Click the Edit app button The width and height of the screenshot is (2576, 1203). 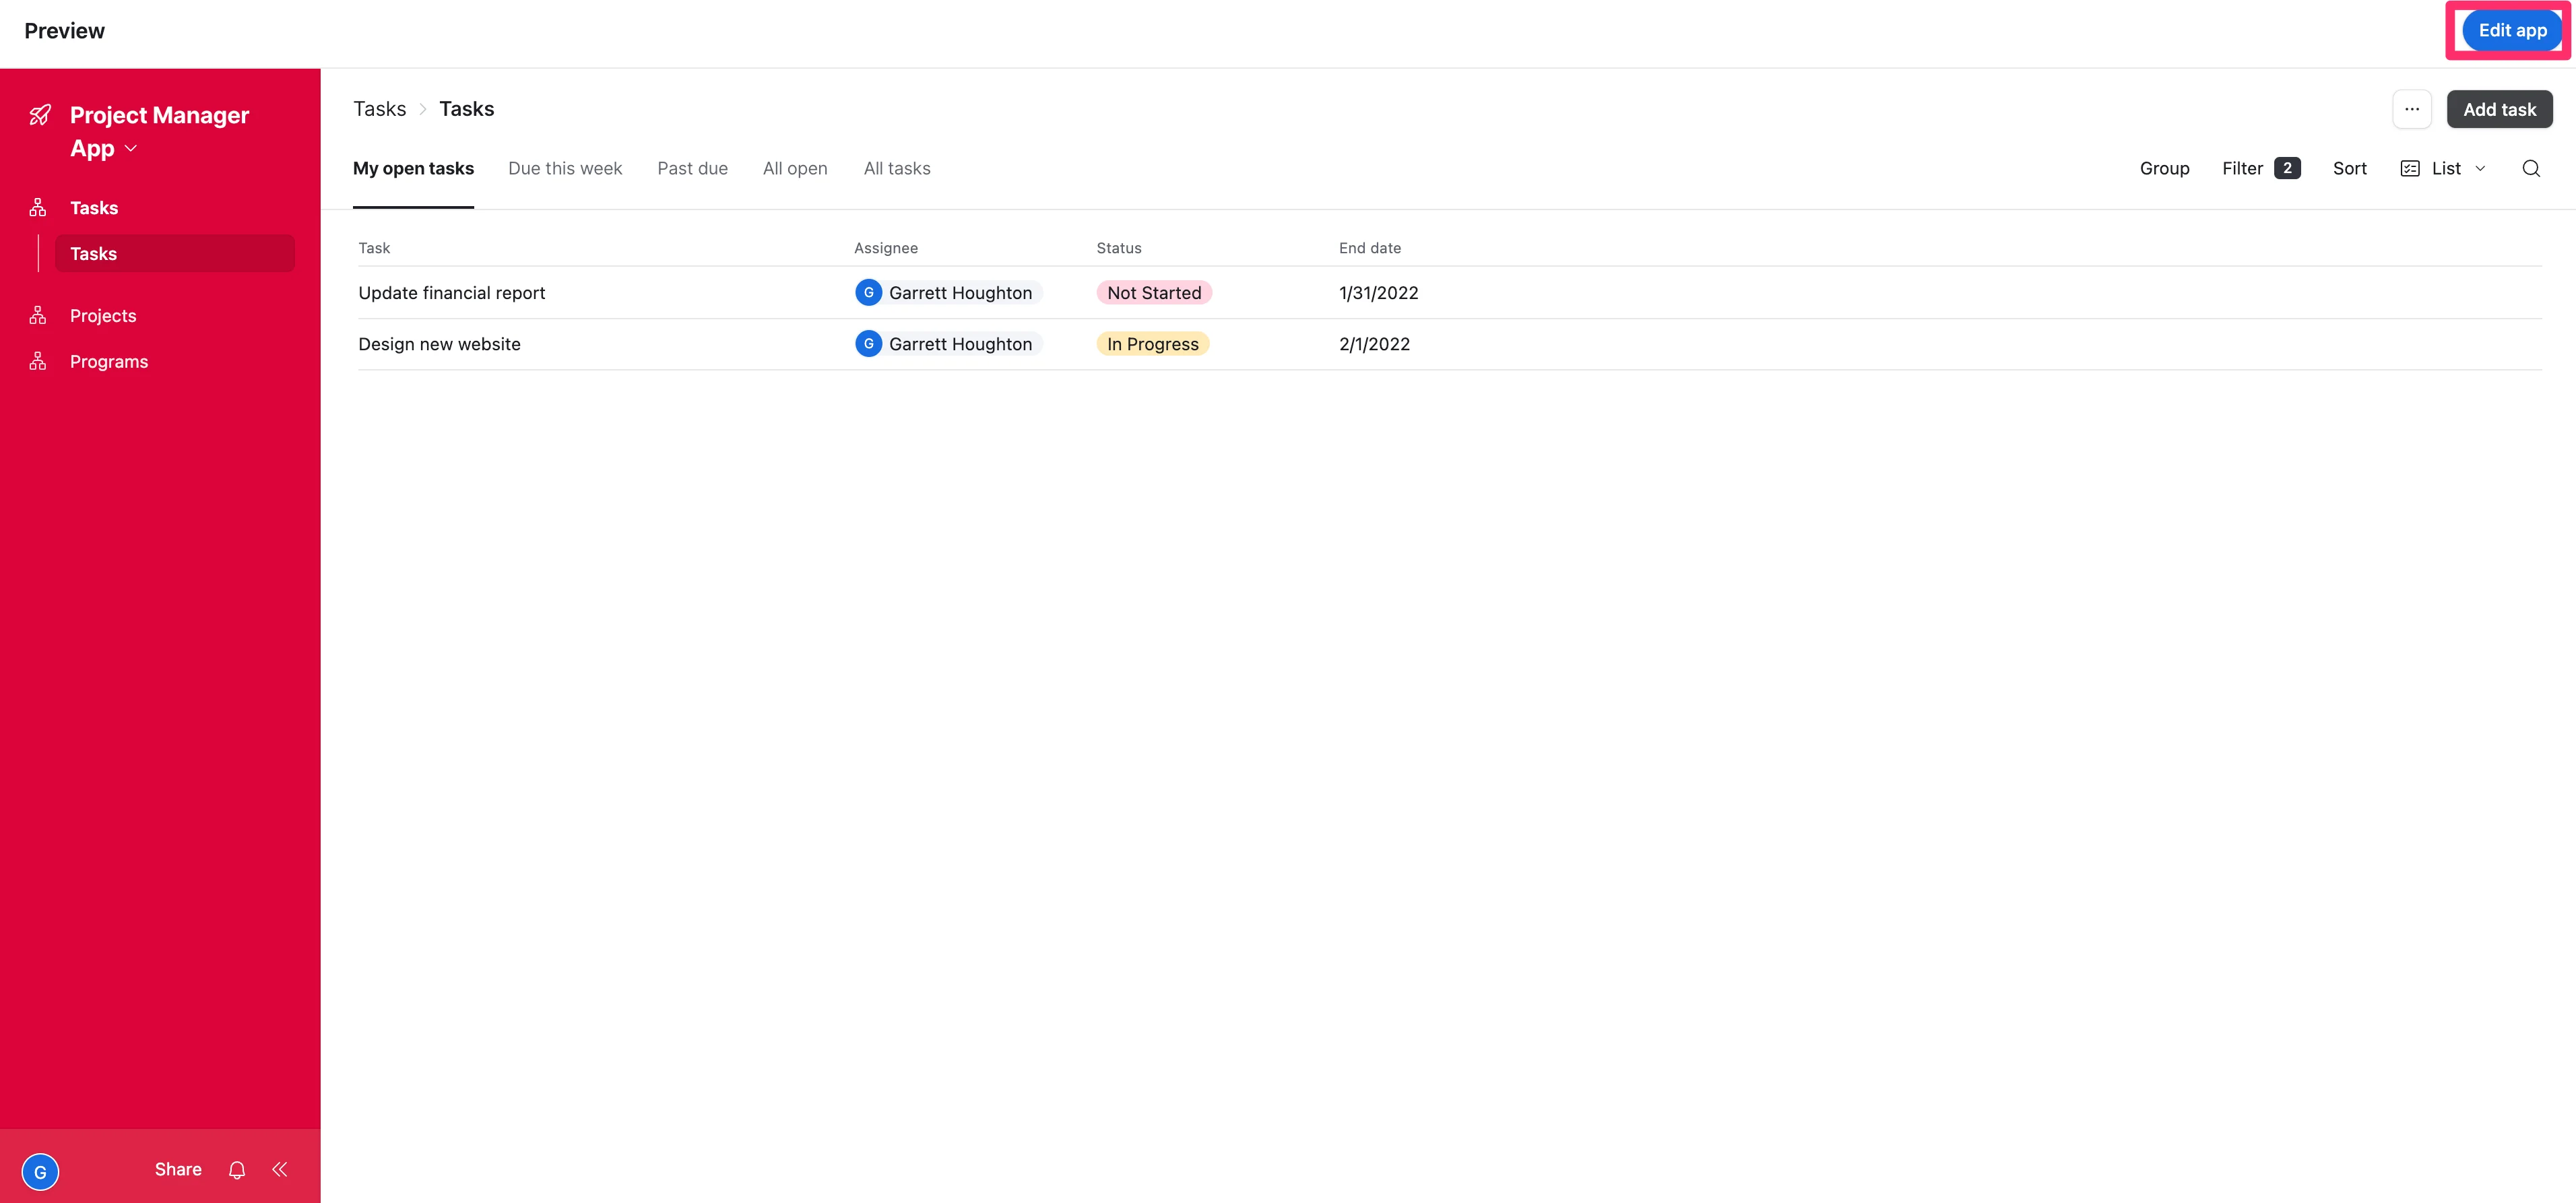2512,30
